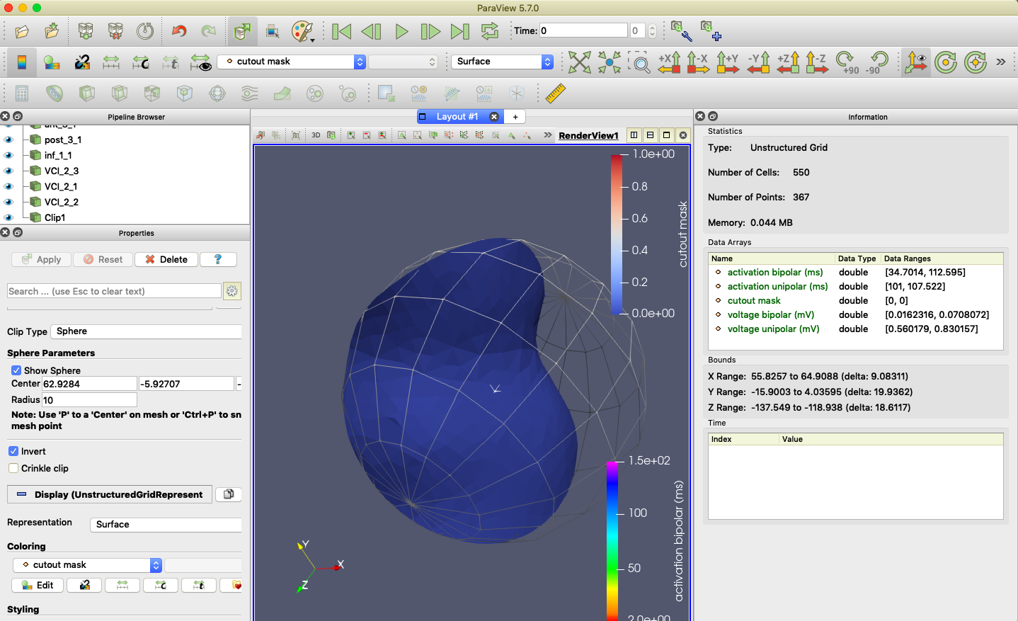Enable the Crinkle clip option
The width and height of the screenshot is (1018, 621).
pos(13,468)
